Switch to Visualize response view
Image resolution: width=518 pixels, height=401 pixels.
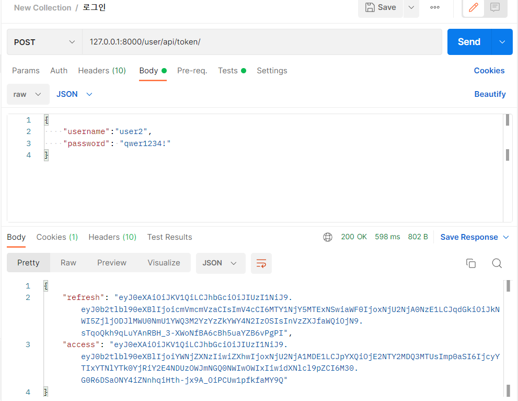pos(164,263)
